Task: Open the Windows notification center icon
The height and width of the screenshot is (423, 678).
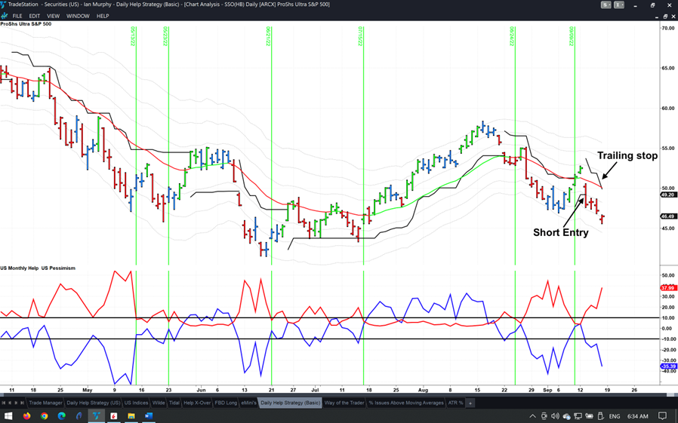Action: coord(662,415)
